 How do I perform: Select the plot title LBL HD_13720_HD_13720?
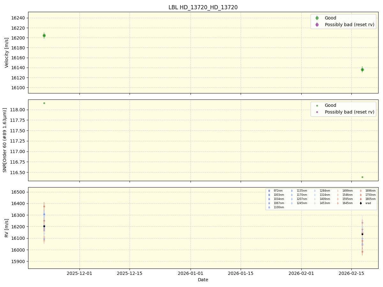pyautogui.click(x=203, y=7)
